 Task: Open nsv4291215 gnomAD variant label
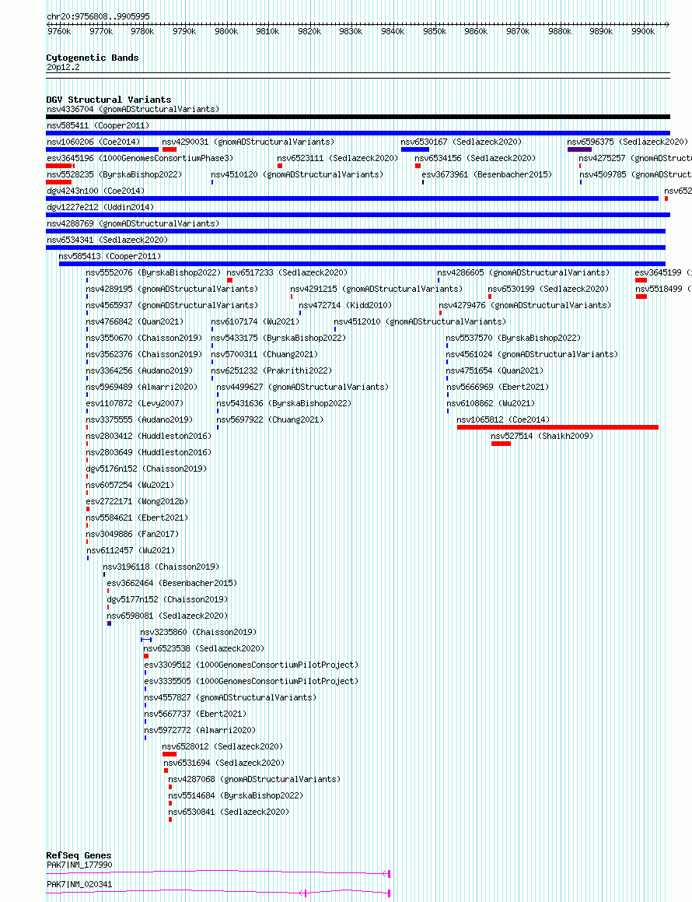pos(376,289)
